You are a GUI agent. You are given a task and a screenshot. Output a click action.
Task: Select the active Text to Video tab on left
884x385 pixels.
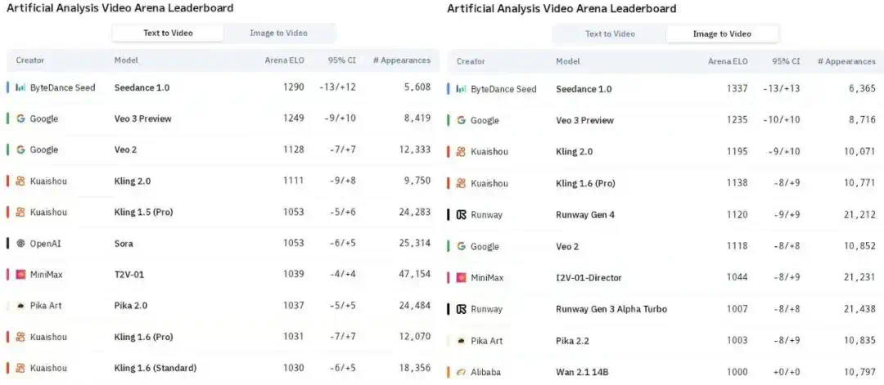click(168, 34)
